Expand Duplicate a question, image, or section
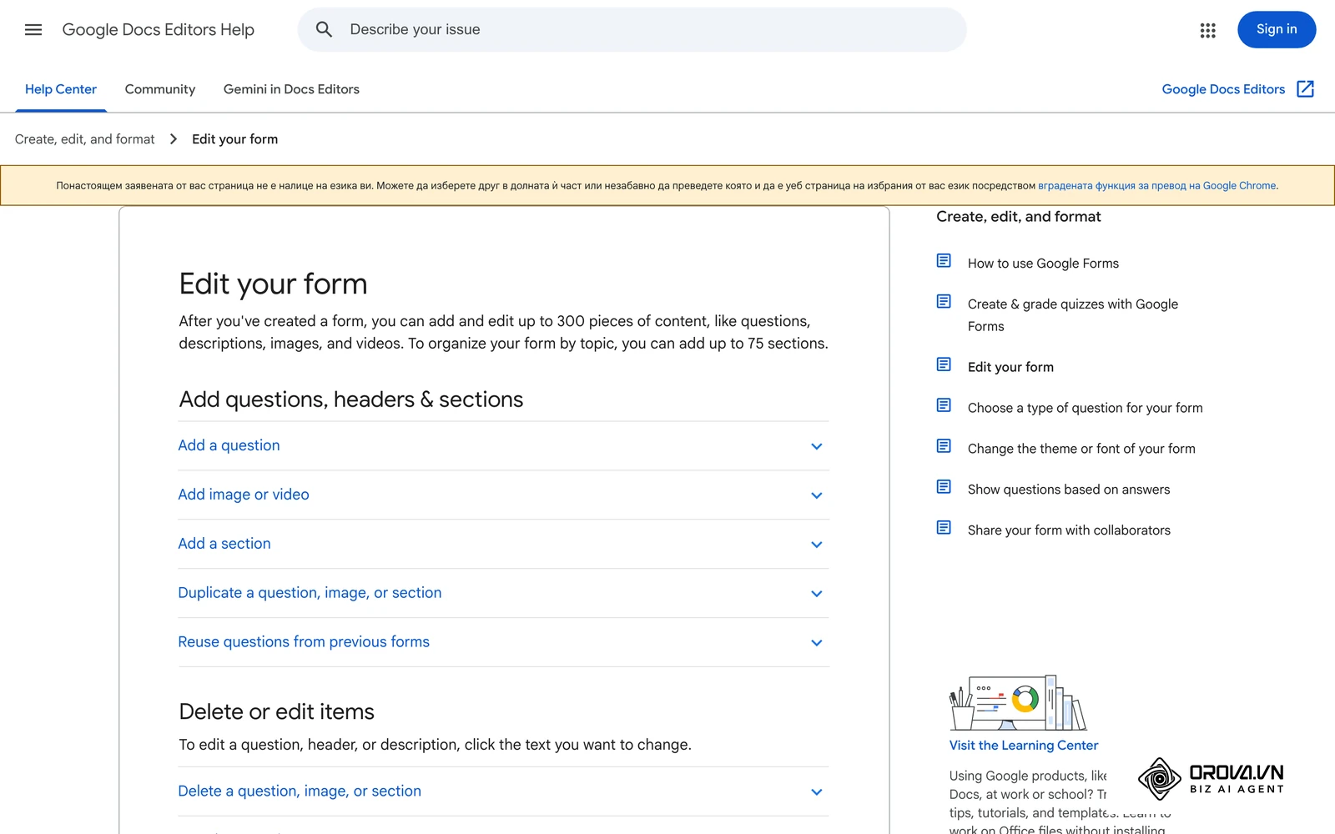Viewport: 1335px width, 834px height. (x=503, y=594)
